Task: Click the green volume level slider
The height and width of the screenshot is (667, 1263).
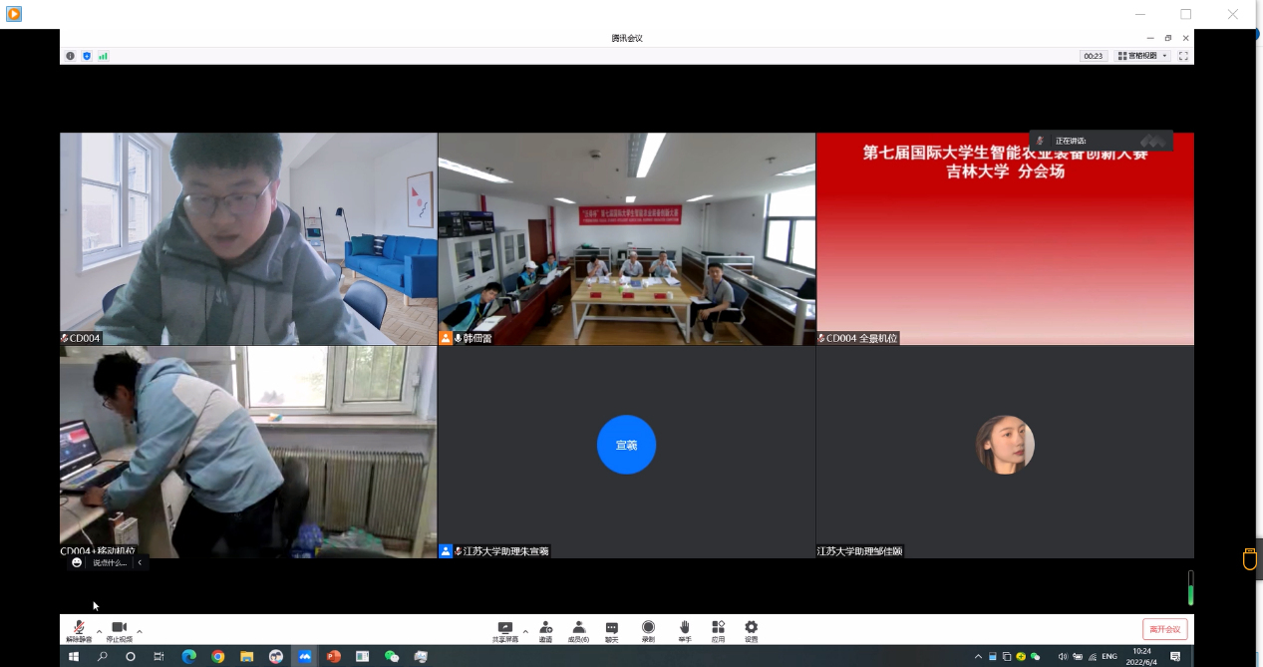Action: 1190,588
